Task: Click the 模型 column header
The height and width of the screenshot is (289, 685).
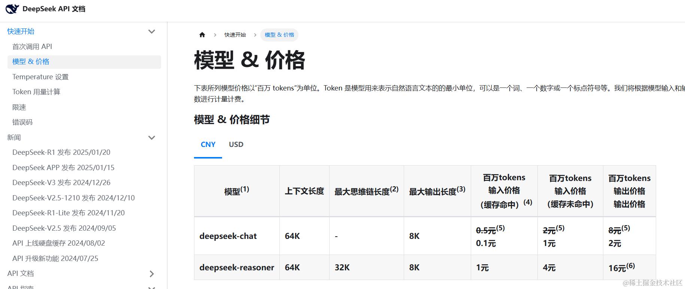Action: (x=237, y=191)
